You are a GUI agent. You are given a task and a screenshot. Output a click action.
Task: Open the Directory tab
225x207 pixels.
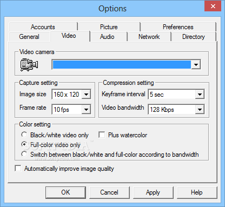point(194,37)
